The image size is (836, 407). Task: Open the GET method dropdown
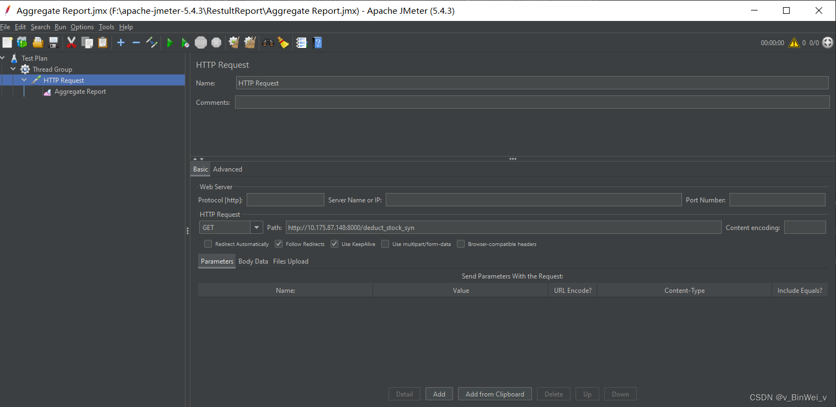click(x=257, y=227)
